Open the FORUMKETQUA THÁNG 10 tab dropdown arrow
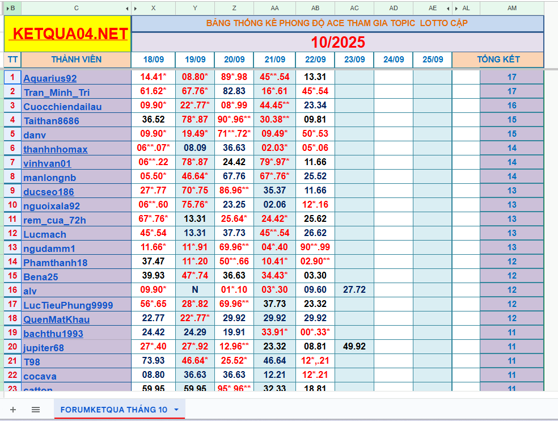This screenshot has height=421, width=558. click(x=176, y=410)
